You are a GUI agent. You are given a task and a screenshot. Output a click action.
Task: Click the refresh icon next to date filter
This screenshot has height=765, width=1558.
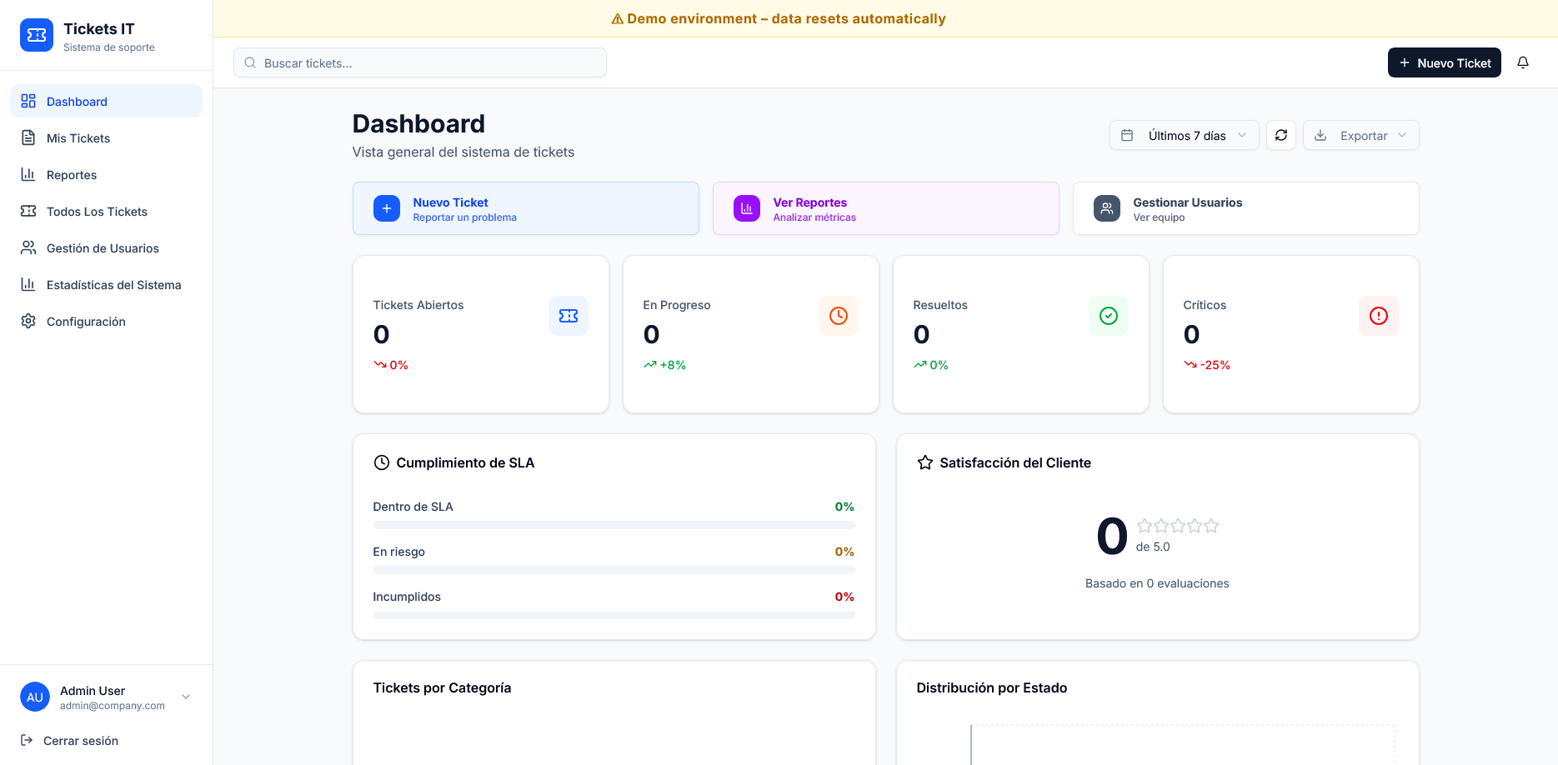(x=1281, y=135)
